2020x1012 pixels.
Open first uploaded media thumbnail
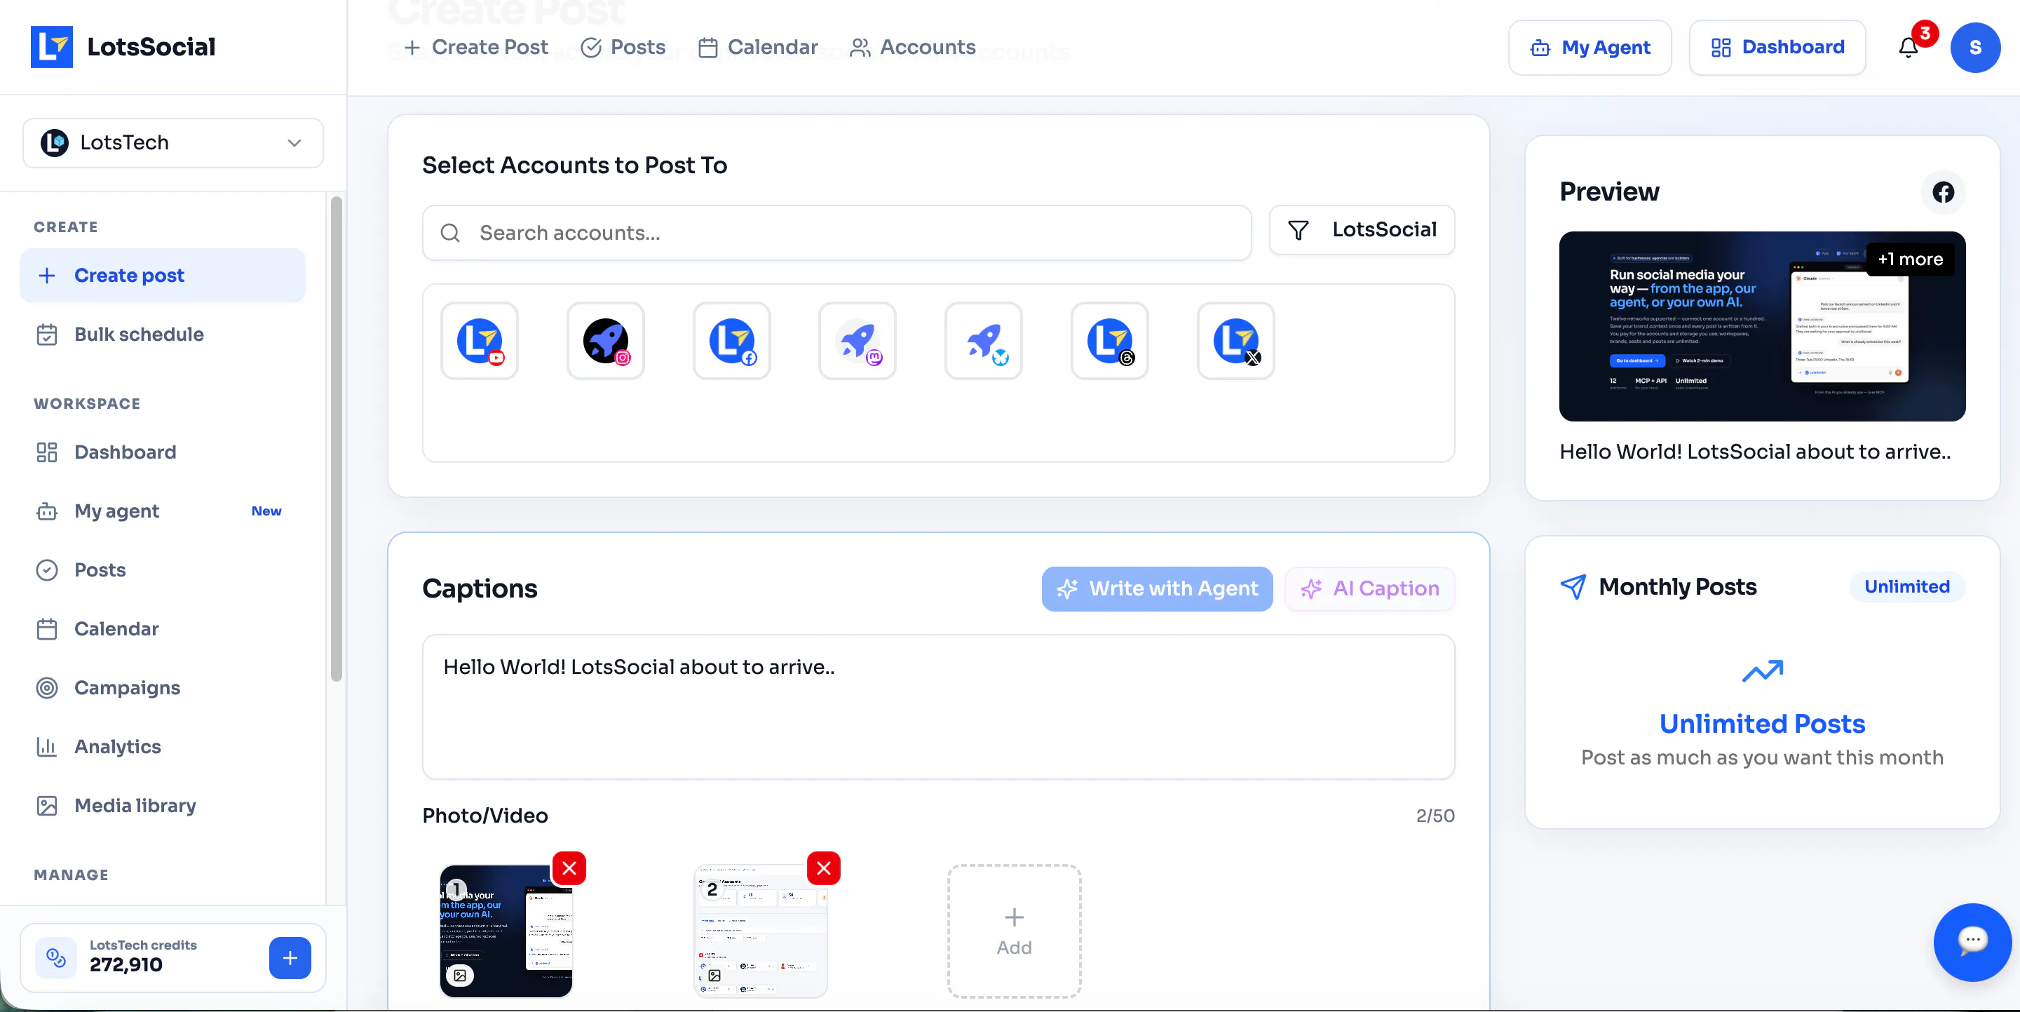pyautogui.click(x=506, y=931)
